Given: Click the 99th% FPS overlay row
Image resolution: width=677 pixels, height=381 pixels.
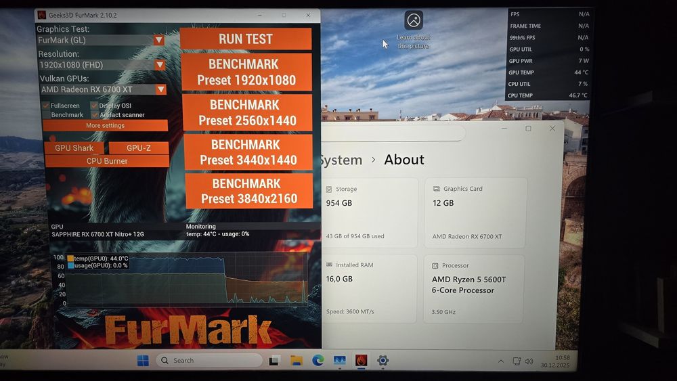Looking at the screenshot, I should coord(549,37).
